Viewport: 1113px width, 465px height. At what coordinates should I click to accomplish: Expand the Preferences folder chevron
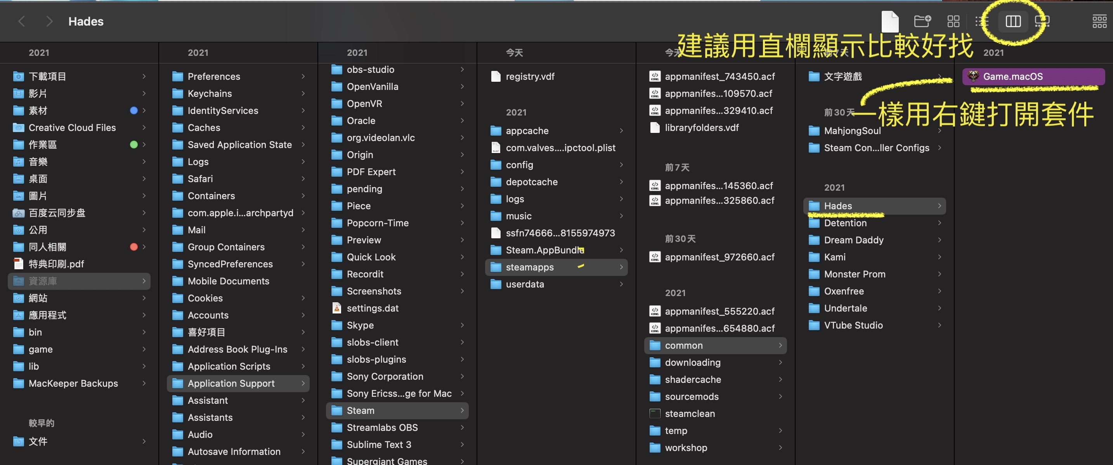303,76
